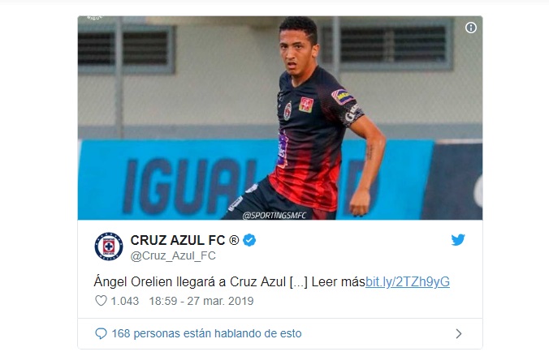
Task: Open the bit.ly/2TZh9yG link
Action: pyautogui.click(x=408, y=282)
